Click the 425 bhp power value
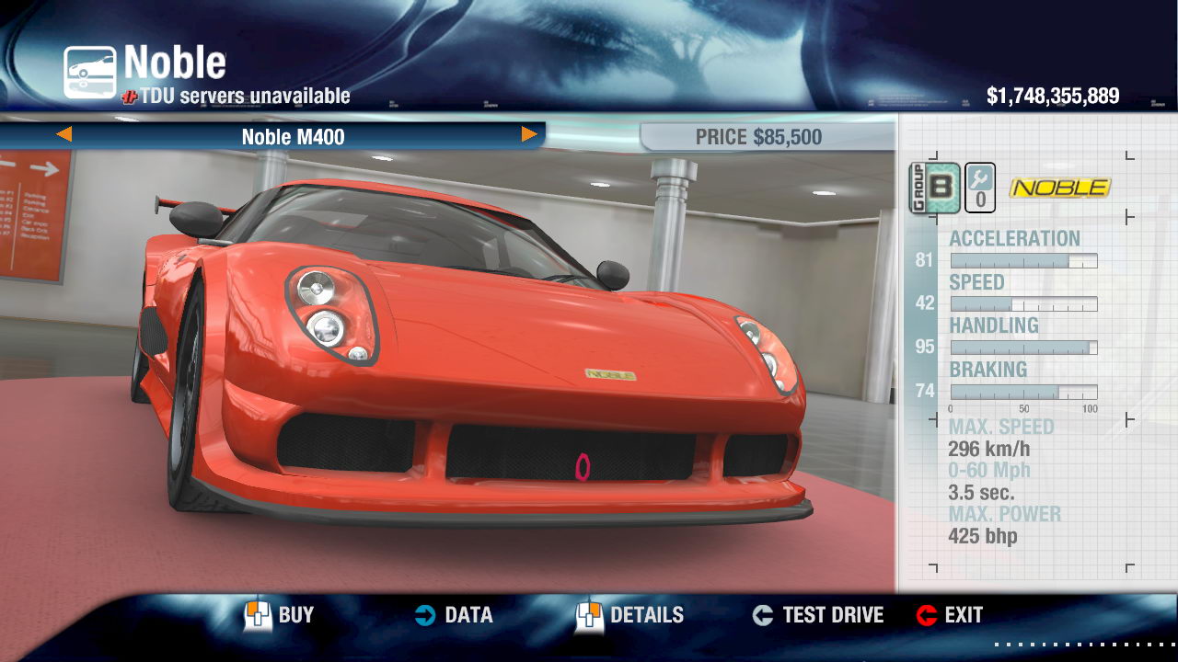The image size is (1178, 662). [x=983, y=536]
